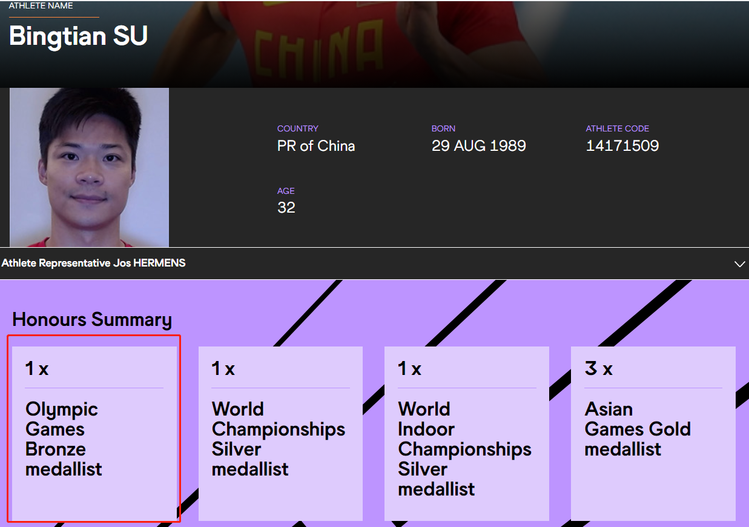Select the age value 32
The width and height of the screenshot is (749, 527).
tap(286, 208)
